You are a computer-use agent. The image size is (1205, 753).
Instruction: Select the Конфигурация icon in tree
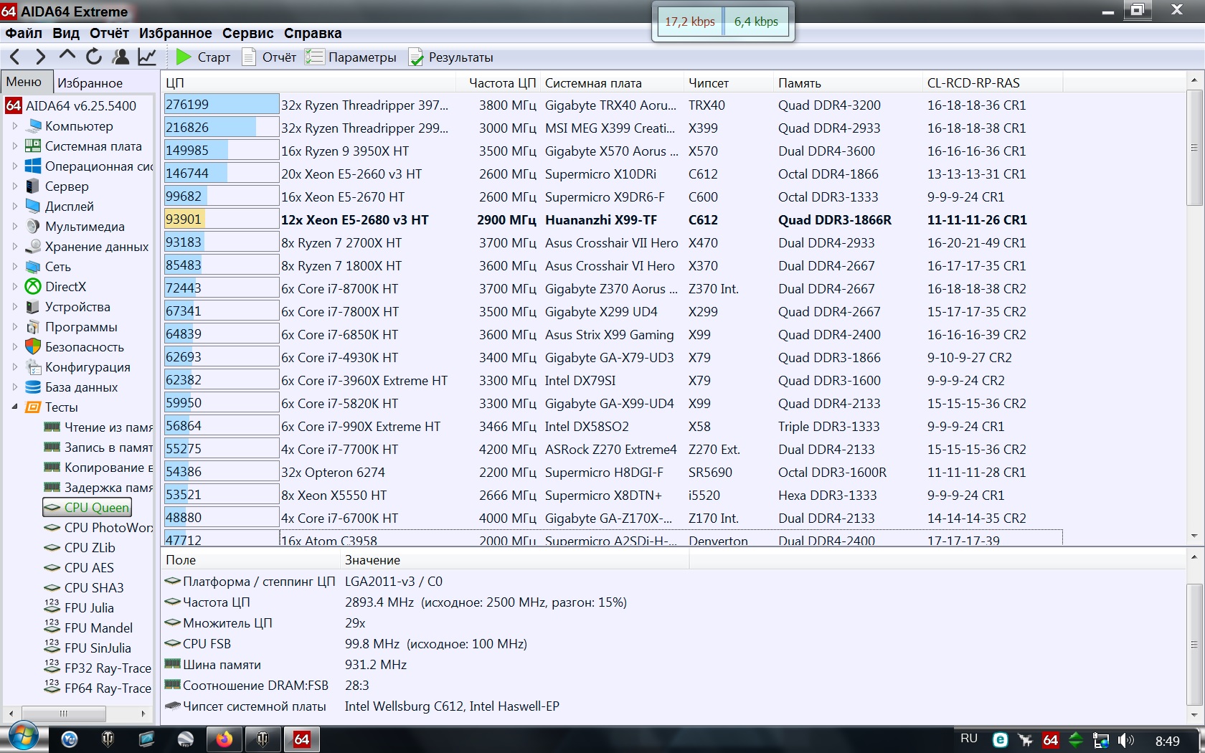tap(33, 367)
